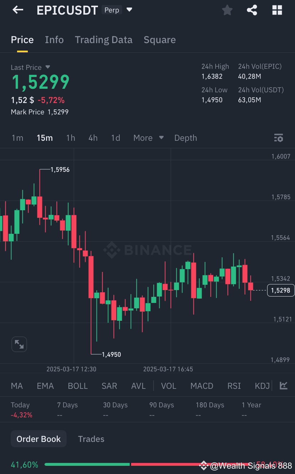
Task: Select the 4h timeframe
Action: (x=93, y=138)
